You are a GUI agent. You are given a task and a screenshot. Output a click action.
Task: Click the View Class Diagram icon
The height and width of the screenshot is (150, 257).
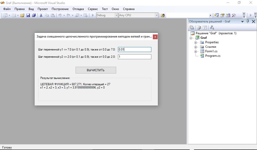pos(212,28)
